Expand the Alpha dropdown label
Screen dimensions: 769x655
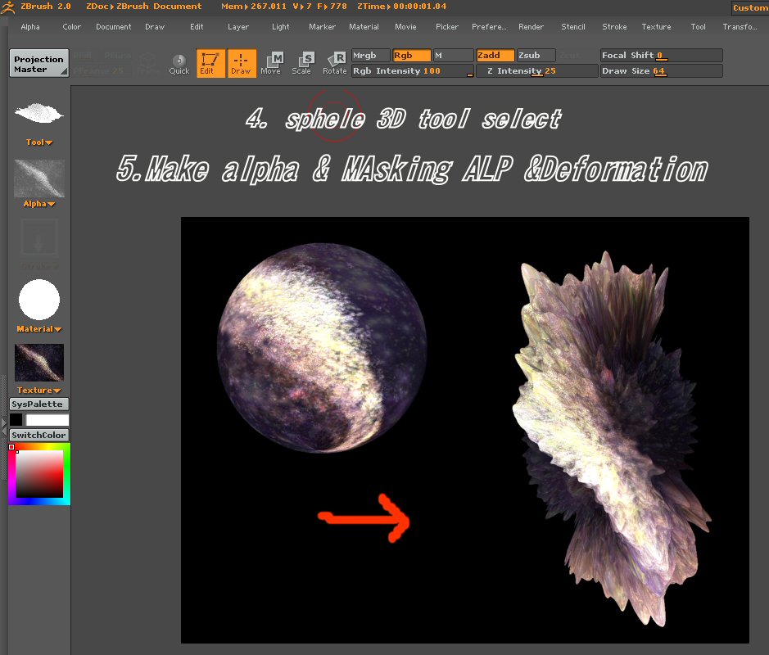point(39,204)
